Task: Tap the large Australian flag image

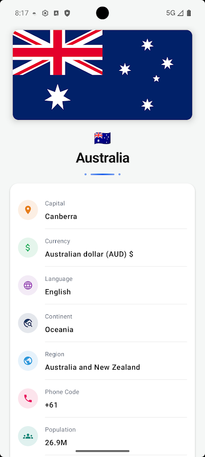Action: tap(102, 75)
